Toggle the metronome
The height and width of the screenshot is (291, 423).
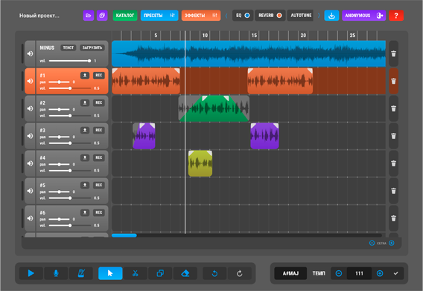81,273
